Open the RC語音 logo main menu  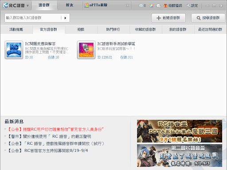click(16, 5)
